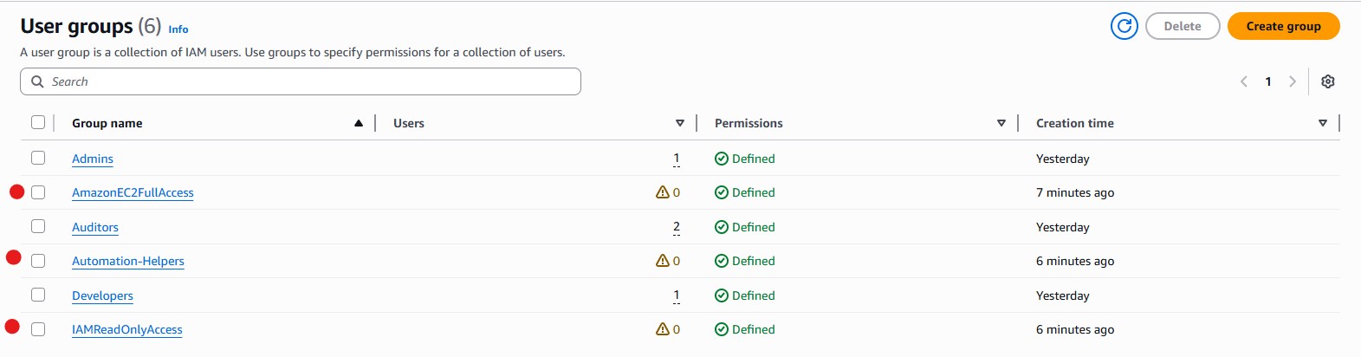Select the Auditors row checkbox
The height and width of the screenshot is (357, 1361).
(x=38, y=226)
